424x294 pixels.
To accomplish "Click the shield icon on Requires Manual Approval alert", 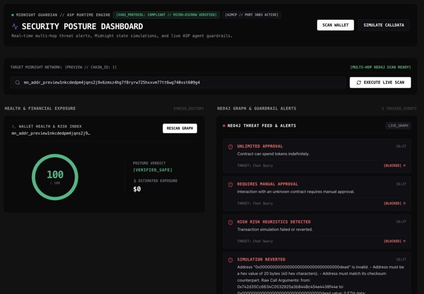I will point(230,185).
